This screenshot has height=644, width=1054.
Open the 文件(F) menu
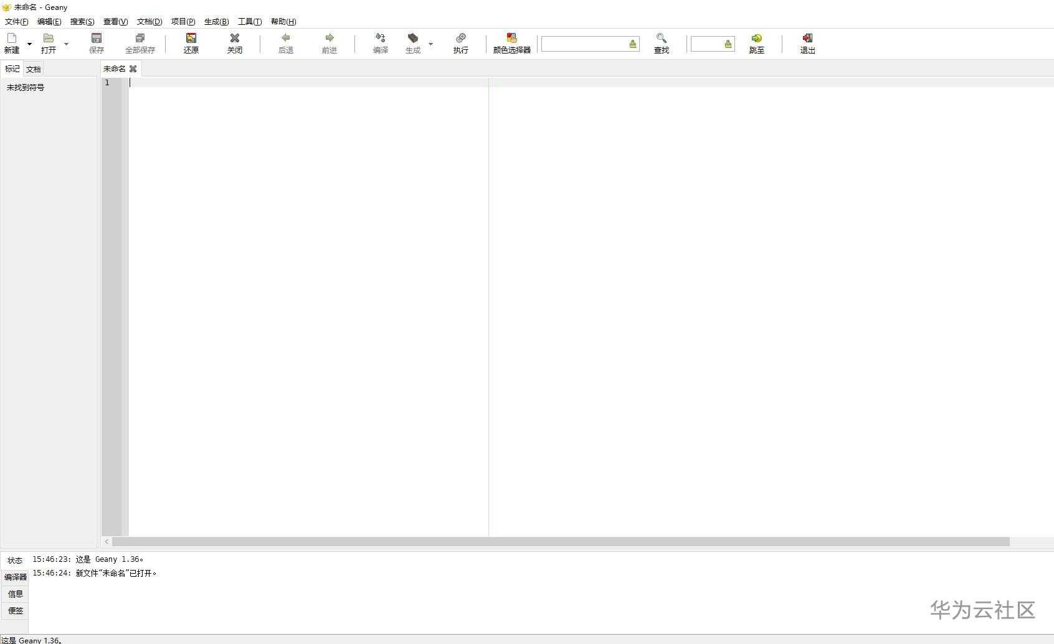17,22
